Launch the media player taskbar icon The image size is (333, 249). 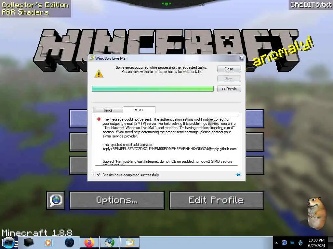click(48, 243)
